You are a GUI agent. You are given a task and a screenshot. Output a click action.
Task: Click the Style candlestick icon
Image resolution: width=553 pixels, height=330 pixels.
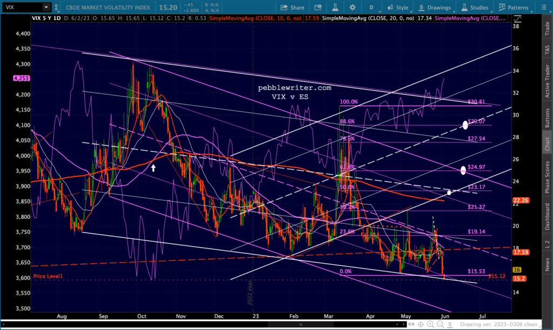click(x=390, y=8)
